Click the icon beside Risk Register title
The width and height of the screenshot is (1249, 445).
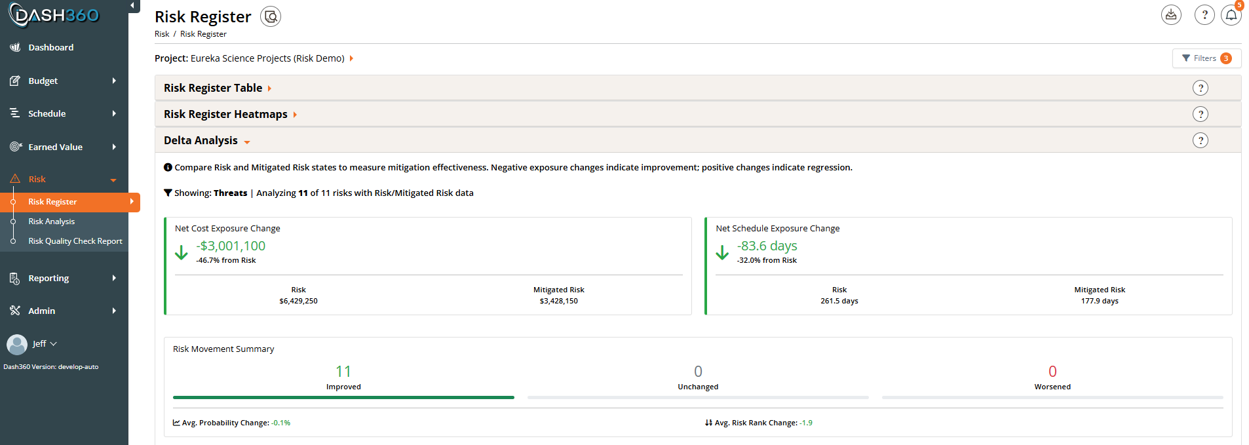click(x=271, y=16)
